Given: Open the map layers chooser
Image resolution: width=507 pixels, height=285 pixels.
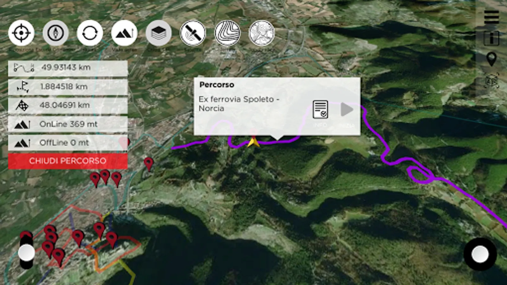Looking at the screenshot, I should coord(158,33).
